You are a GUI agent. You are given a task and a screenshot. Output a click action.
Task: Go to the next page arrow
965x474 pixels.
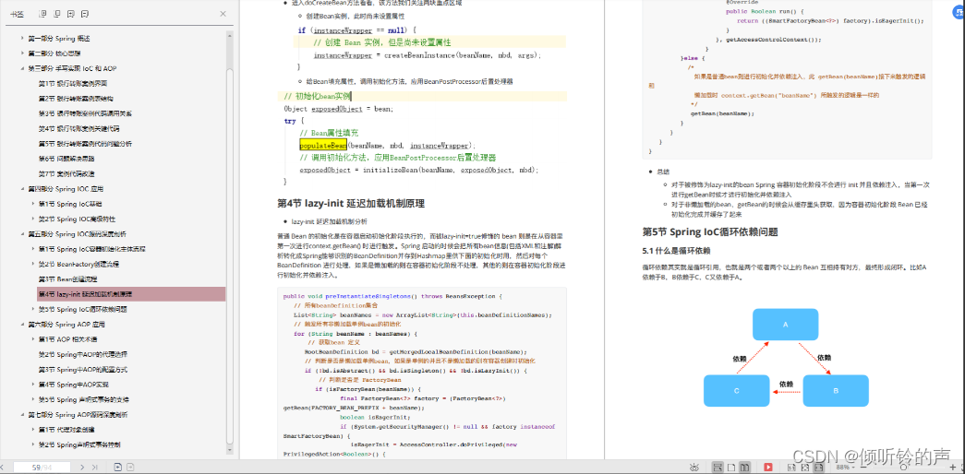tap(82, 468)
